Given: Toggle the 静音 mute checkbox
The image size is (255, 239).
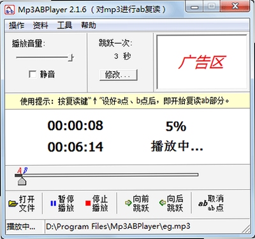Looking at the screenshot, I should pyautogui.click(x=33, y=75).
